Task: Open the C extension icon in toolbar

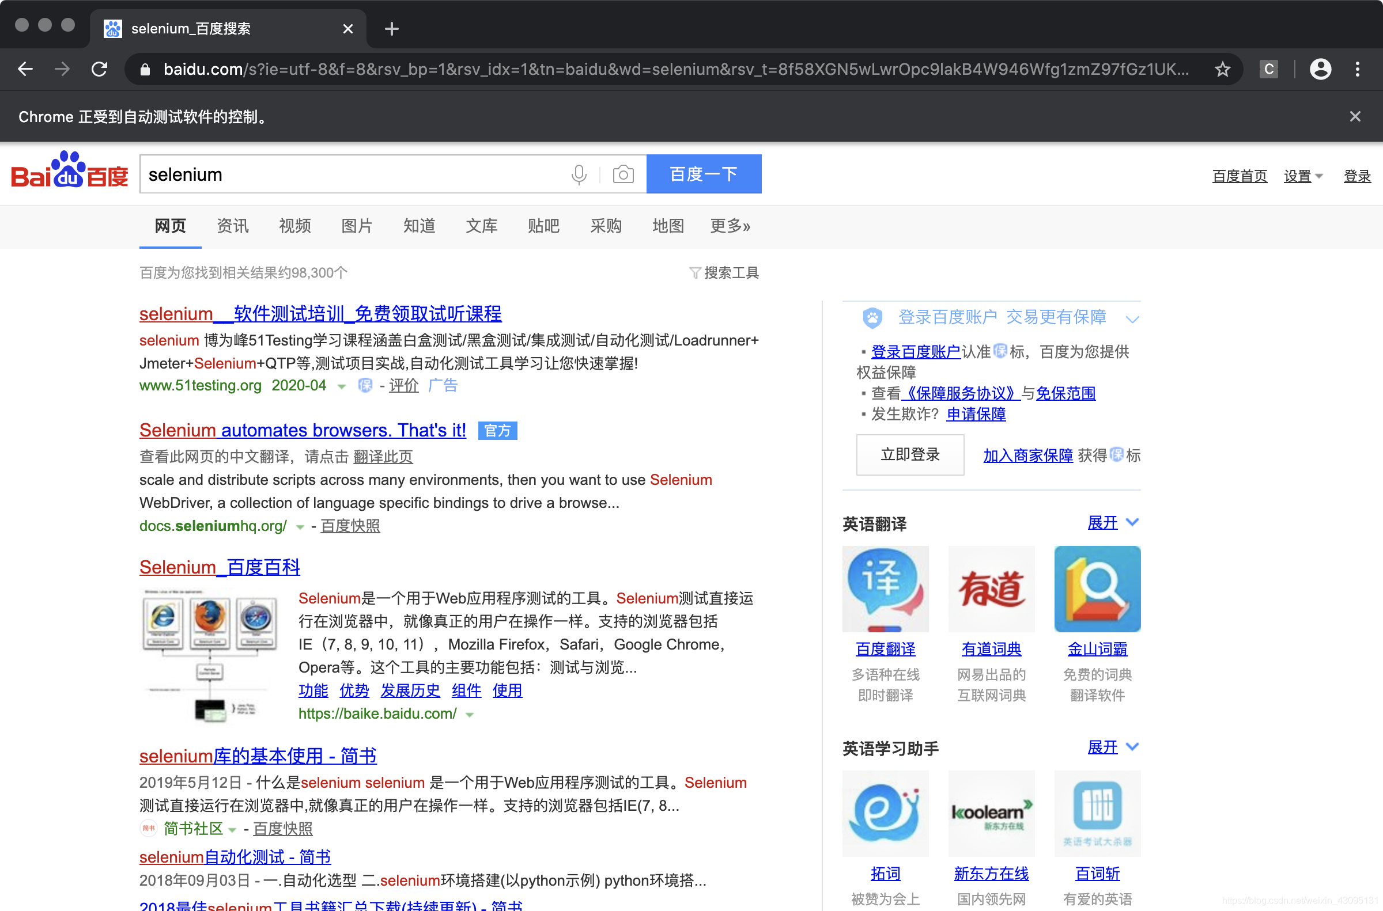Action: pyautogui.click(x=1268, y=69)
